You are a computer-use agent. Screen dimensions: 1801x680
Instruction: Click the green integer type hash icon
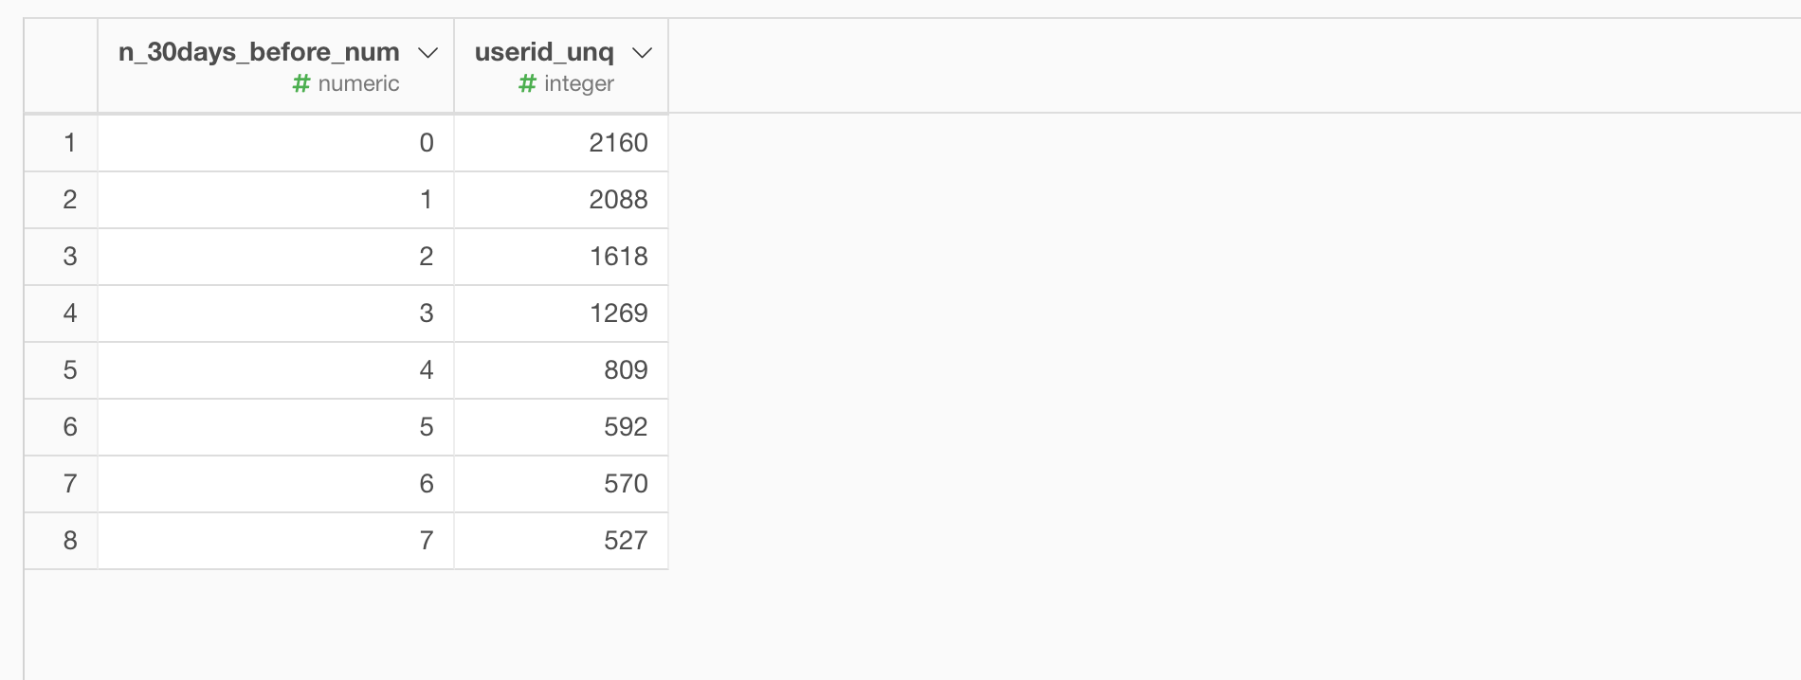click(527, 83)
